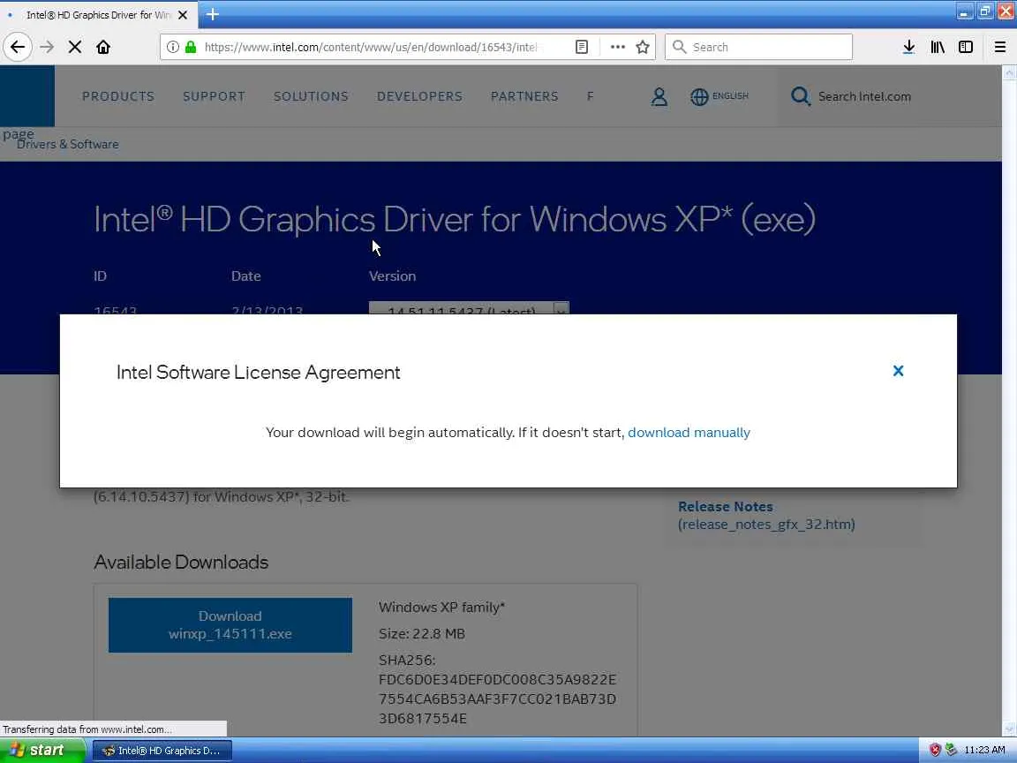
Task: Toggle the sidebar icon in toolbar
Action: pyautogui.click(x=966, y=47)
